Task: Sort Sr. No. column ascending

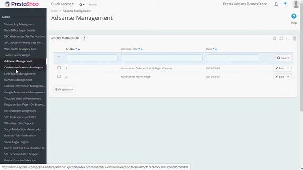Action: coord(79,49)
